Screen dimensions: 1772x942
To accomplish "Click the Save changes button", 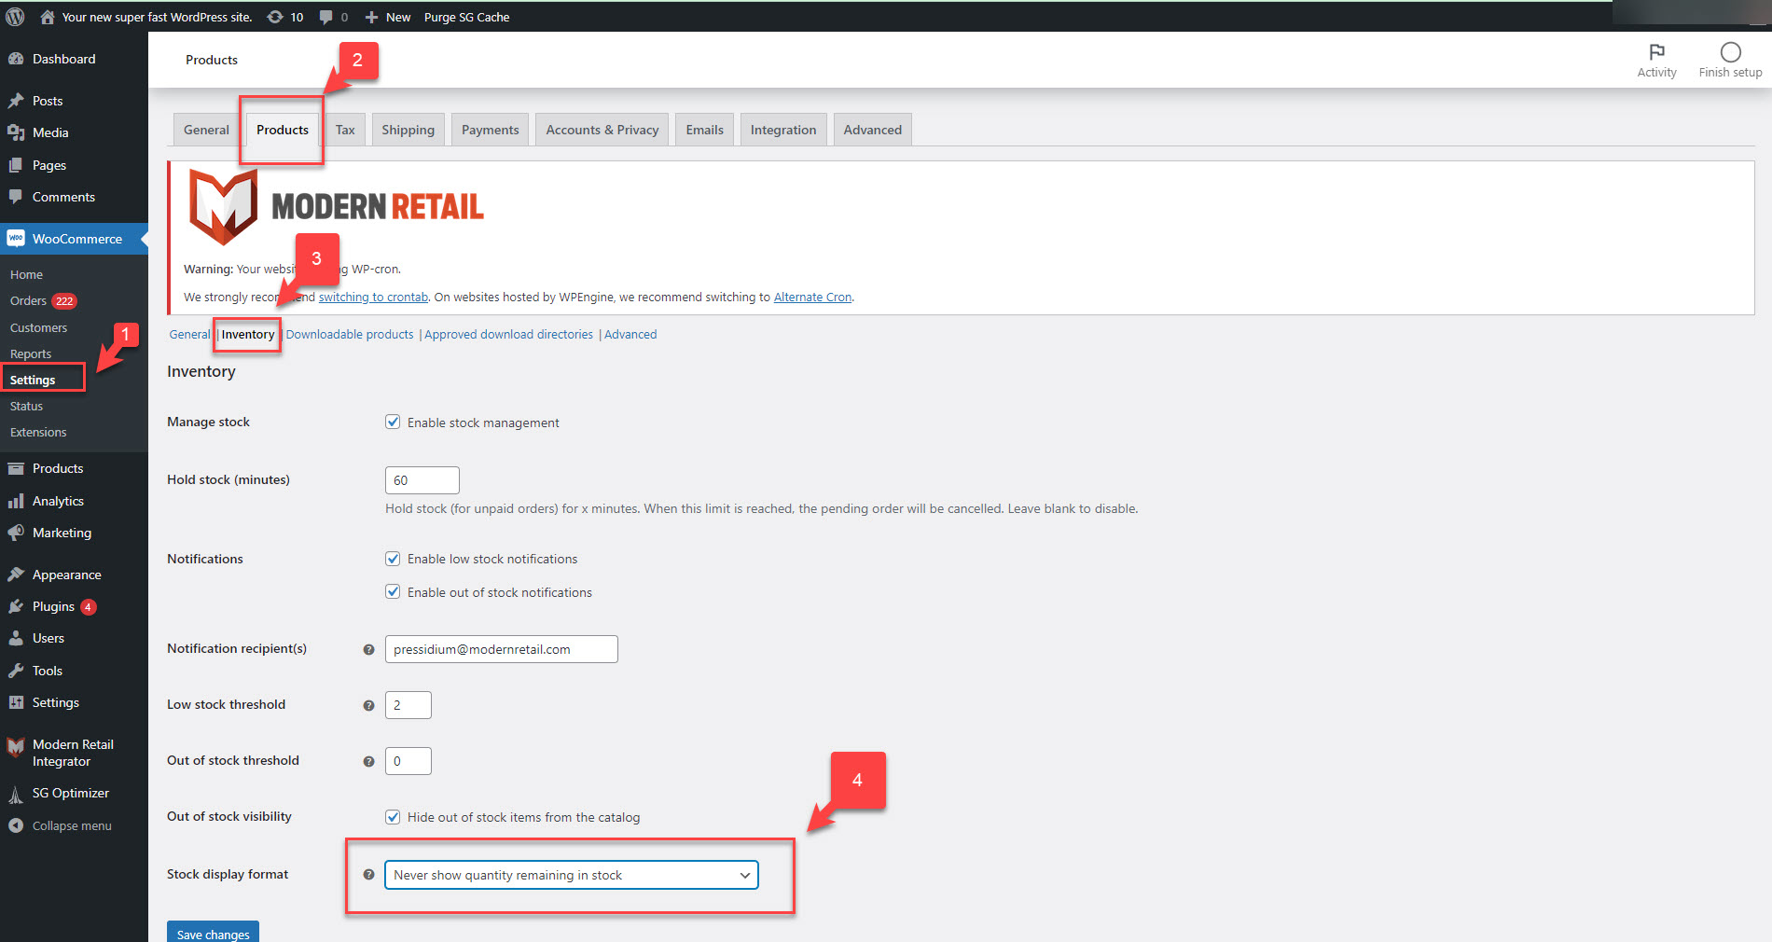I will point(213,933).
